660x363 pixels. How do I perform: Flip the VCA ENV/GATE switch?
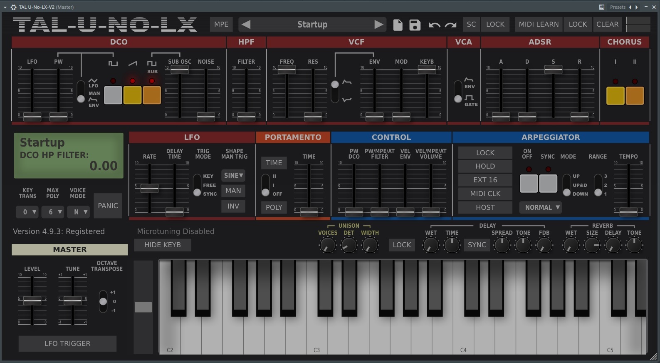[x=458, y=91]
